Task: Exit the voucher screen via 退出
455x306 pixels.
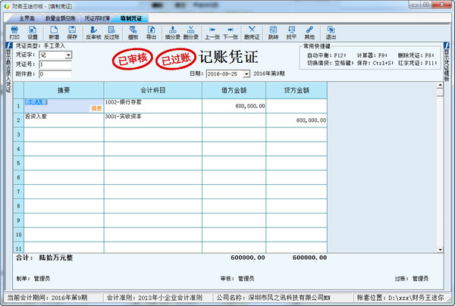Action: point(331,32)
